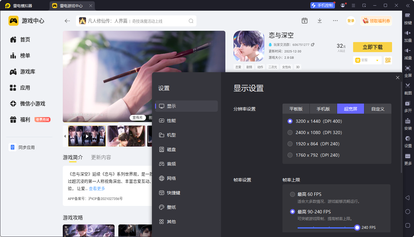Open the three-dot more options icon
The height and width of the screenshot is (237, 414).
pos(335,21)
